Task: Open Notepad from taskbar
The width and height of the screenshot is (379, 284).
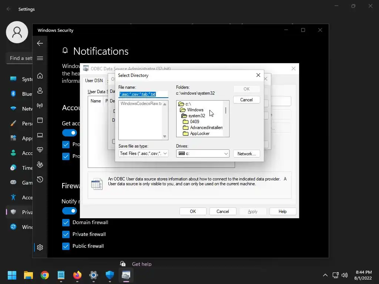Action: [61, 275]
